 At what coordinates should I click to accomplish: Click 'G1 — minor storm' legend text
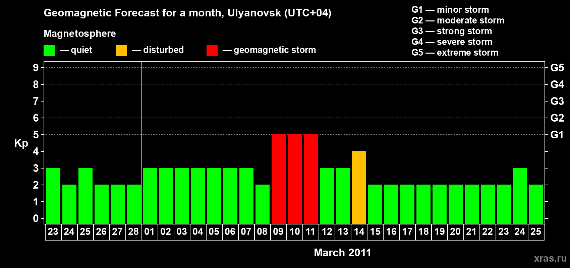[450, 10]
